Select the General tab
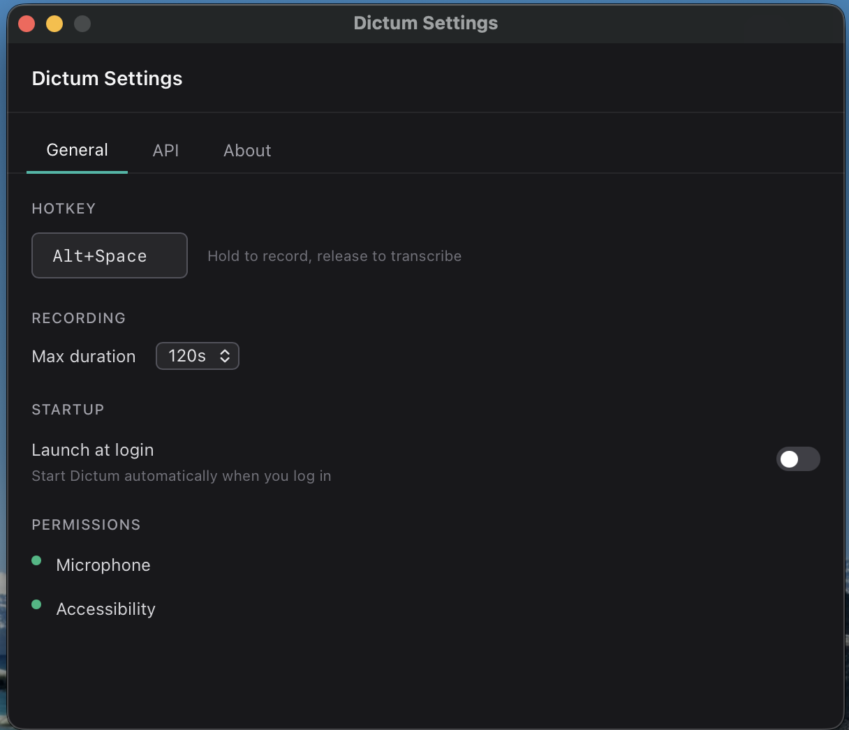 [x=77, y=151]
